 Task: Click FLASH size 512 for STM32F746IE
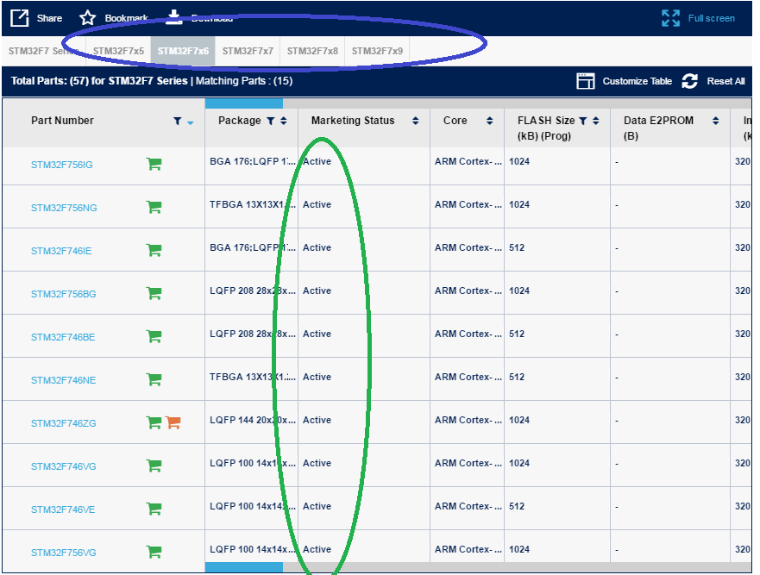pos(517,247)
